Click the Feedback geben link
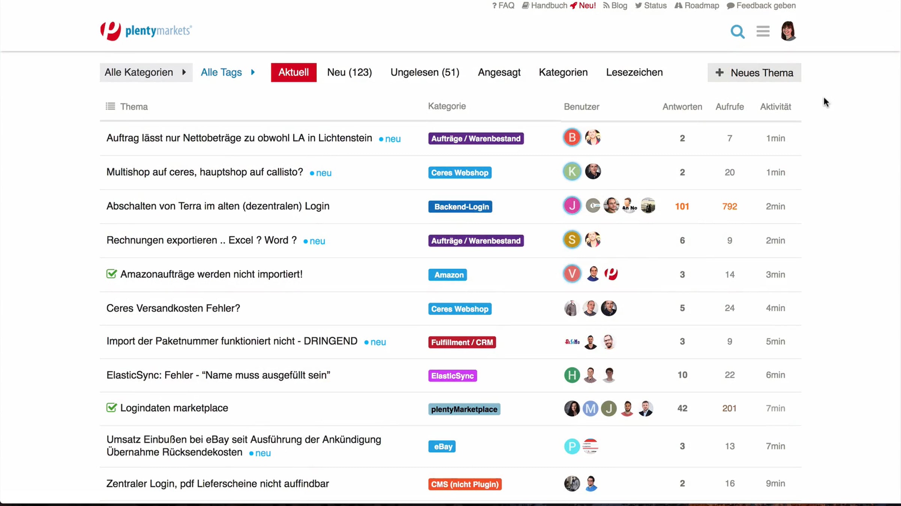This screenshot has width=901, height=506. pos(761,6)
